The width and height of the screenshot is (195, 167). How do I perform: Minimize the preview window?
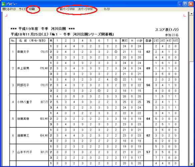[180, 4]
